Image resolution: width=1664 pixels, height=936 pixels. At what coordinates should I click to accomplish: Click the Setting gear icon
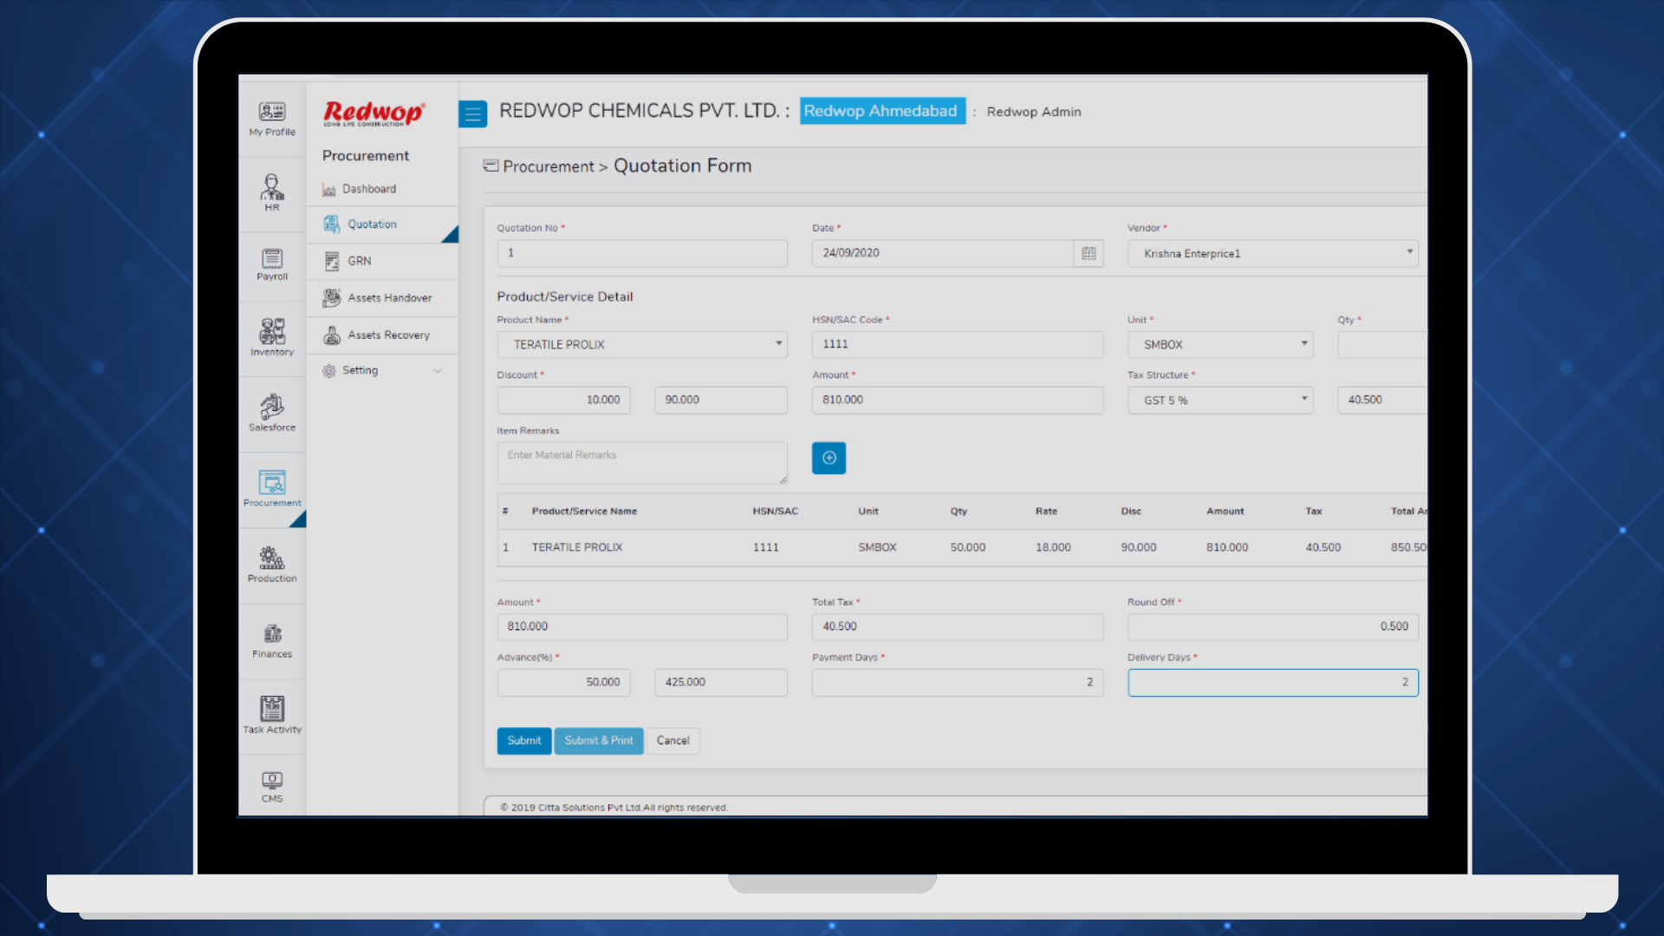328,371
